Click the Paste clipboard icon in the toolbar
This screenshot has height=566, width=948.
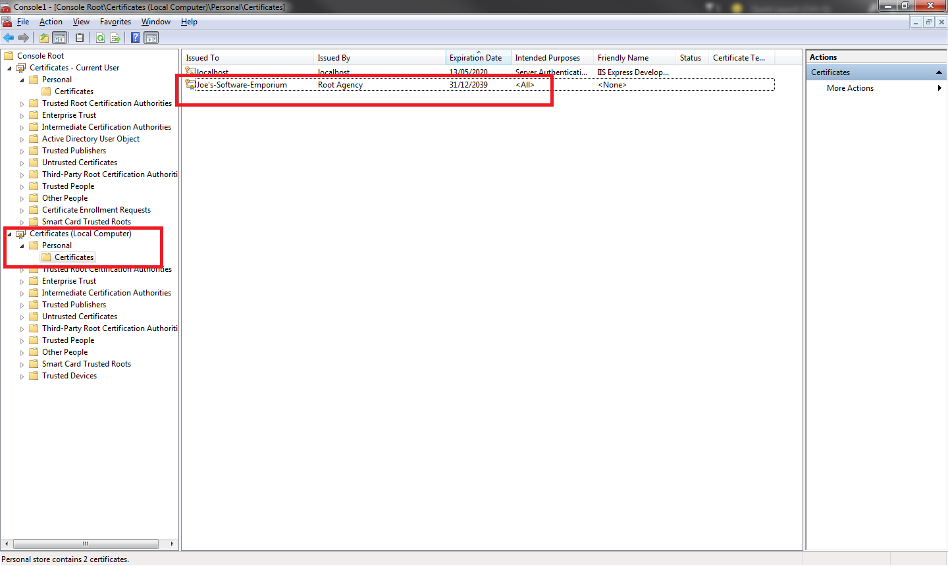pyautogui.click(x=80, y=38)
